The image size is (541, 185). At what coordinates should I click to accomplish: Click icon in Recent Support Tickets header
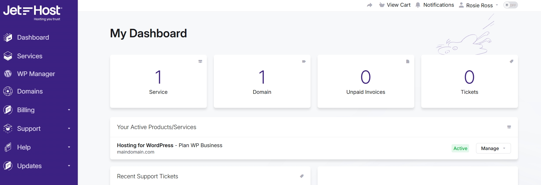(302, 176)
